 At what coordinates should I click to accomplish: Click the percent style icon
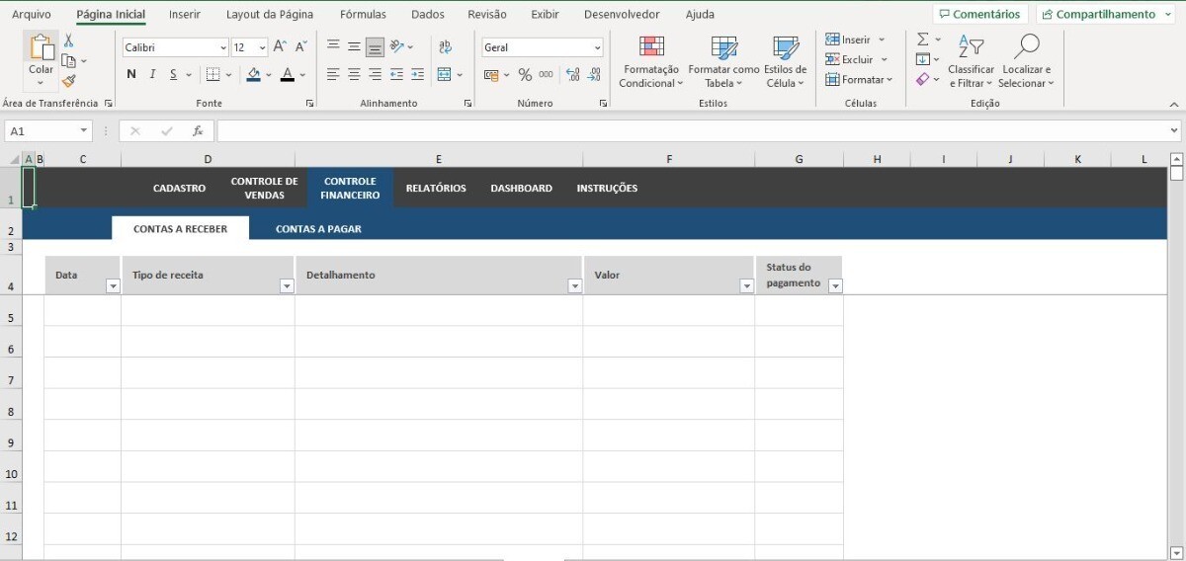pos(525,75)
